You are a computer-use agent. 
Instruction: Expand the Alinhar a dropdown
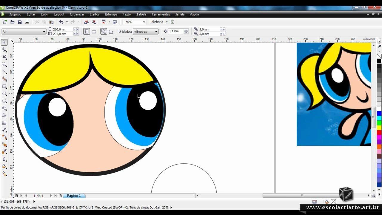coord(167,22)
